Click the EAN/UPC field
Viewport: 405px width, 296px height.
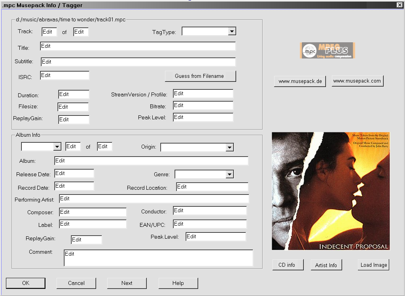click(x=210, y=224)
